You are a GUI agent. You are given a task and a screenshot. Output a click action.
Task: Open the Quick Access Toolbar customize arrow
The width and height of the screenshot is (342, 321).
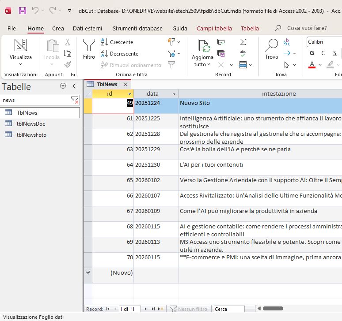coord(69,11)
